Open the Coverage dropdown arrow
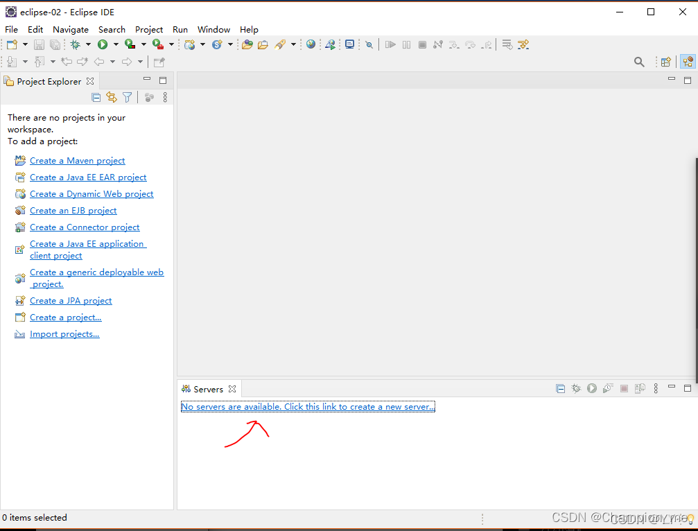Screen dimensions: 698x531 click(143, 44)
